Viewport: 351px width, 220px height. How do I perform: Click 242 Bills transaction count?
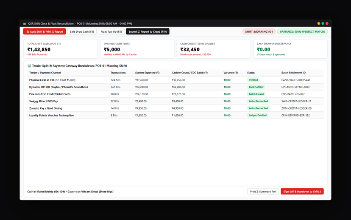(x=115, y=87)
